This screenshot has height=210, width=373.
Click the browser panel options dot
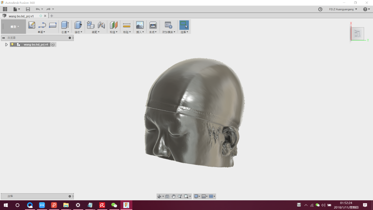coord(70,38)
